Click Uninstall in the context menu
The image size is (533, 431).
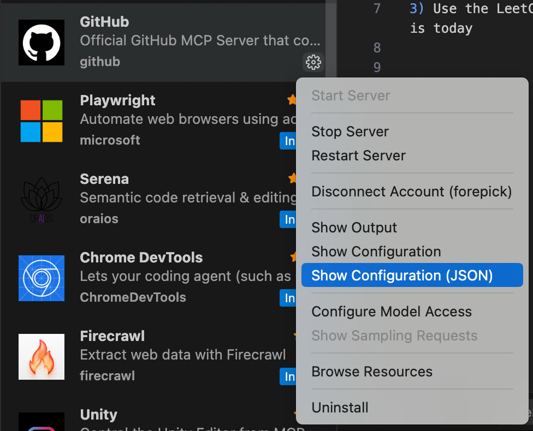pos(340,408)
